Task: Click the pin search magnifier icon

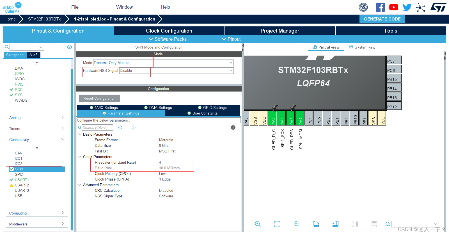Action: click(388, 224)
